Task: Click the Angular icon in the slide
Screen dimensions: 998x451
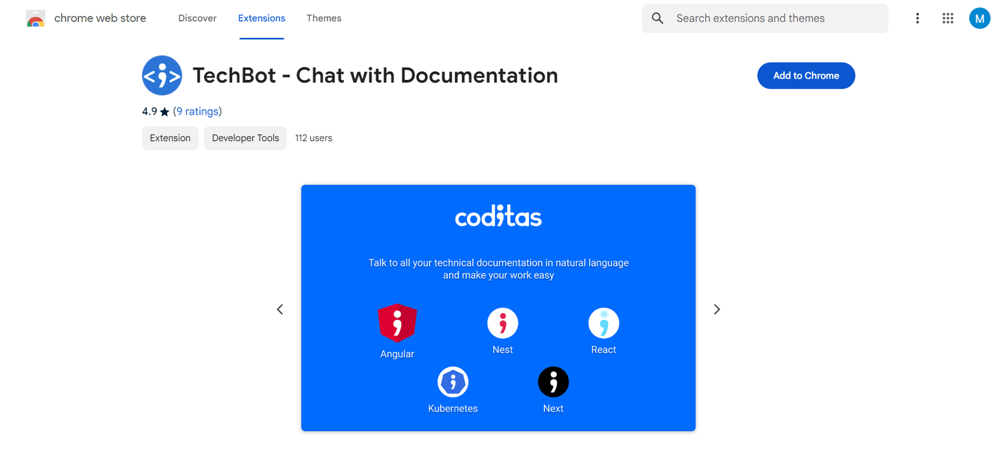Action: pos(397,323)
